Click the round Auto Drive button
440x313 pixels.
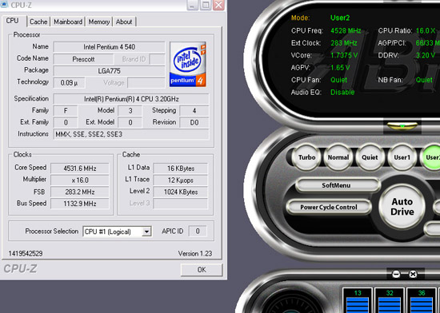[402, 206]
